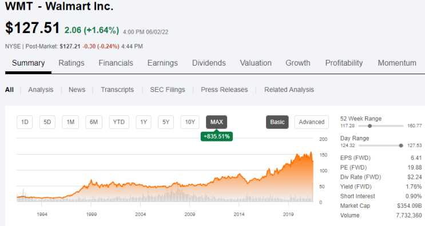The height and width of the screenshot is (226, 425).
Task: Filter content by Analysis
Action: point(41,90)
